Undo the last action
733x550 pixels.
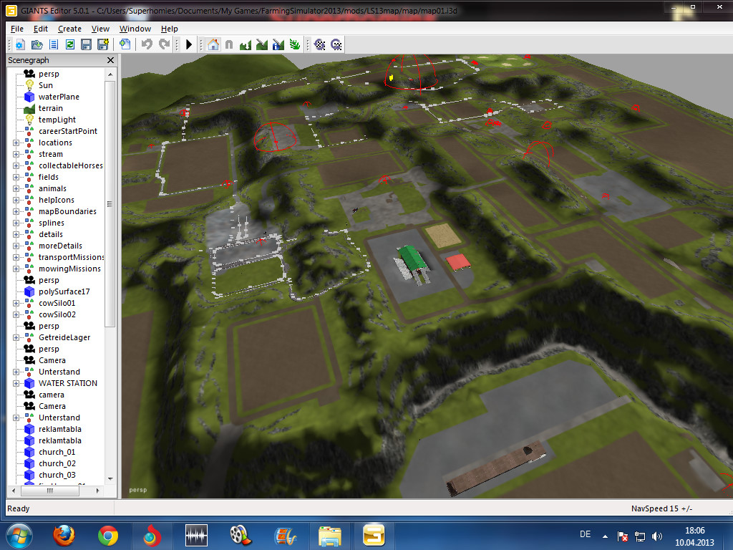(147, 45)
